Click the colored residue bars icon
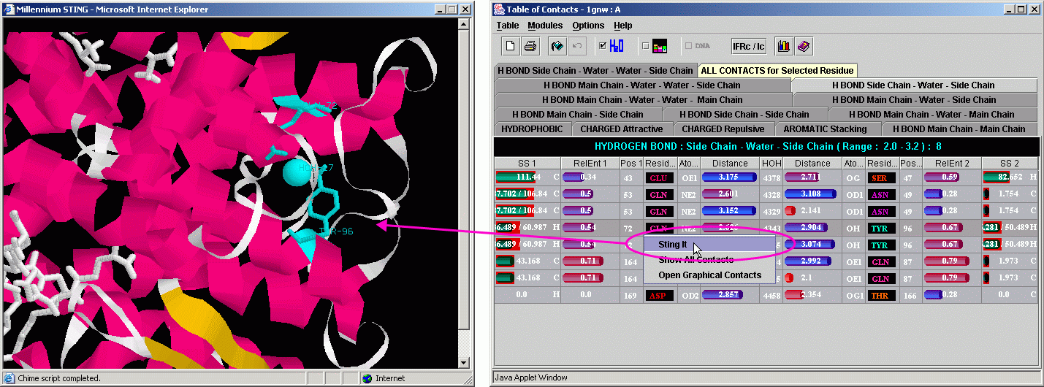This screenshot has height=387, width=1044. [660, 47]
